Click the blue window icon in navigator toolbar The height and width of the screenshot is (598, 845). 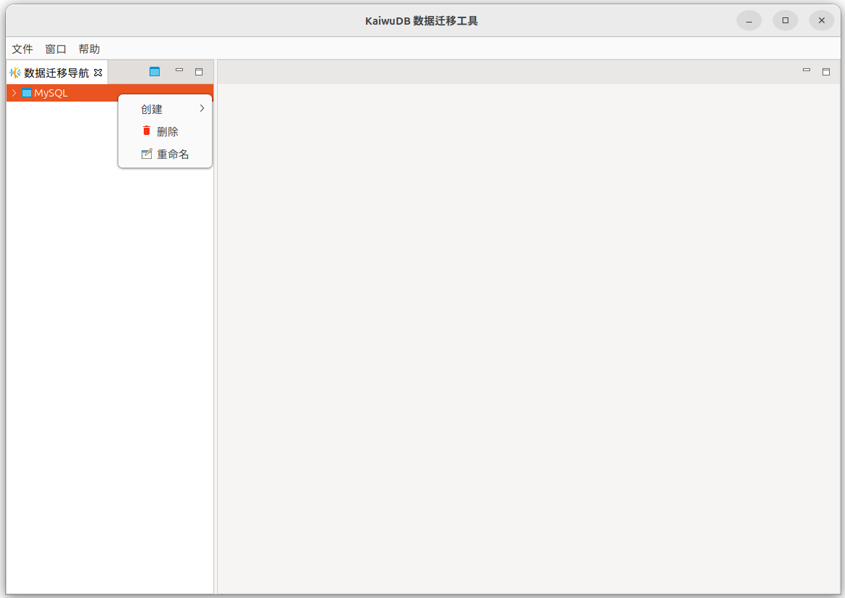click(x=154, y=72)
